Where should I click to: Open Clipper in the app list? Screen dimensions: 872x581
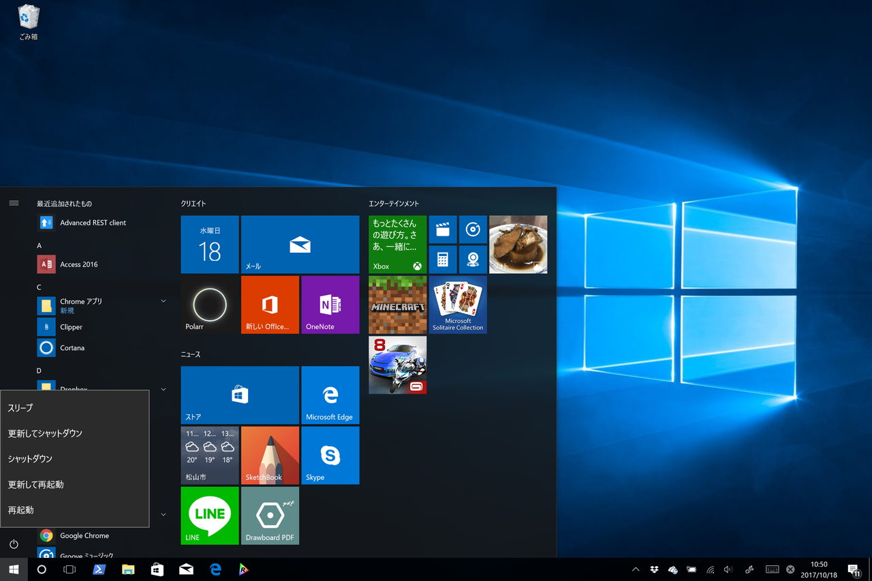coord(102,327)
